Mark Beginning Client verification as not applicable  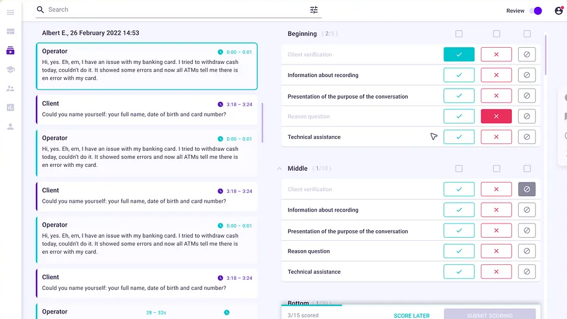(527, 54)
